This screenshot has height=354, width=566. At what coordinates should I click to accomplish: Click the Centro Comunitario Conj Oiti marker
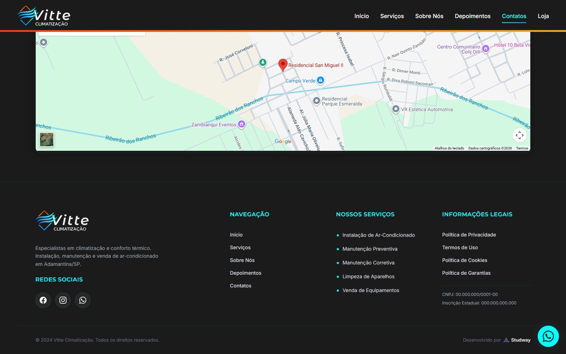tap(486, 49)
